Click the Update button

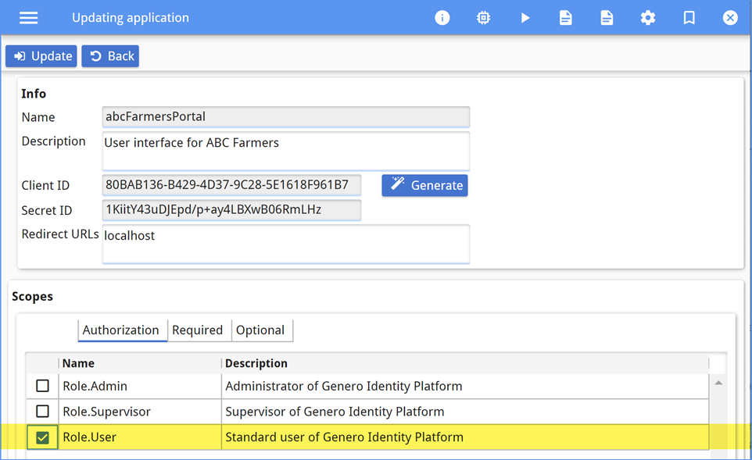[x=41, y=55]
